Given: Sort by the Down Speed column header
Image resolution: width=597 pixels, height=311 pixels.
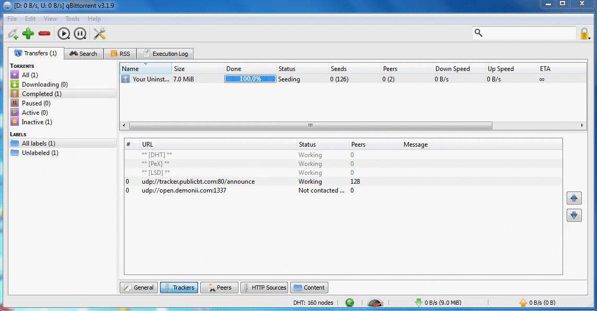Looking at the screenshot, I should pos(459,68).
